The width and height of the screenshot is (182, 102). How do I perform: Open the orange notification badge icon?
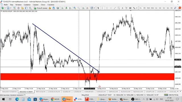click(x=180, y=8)
